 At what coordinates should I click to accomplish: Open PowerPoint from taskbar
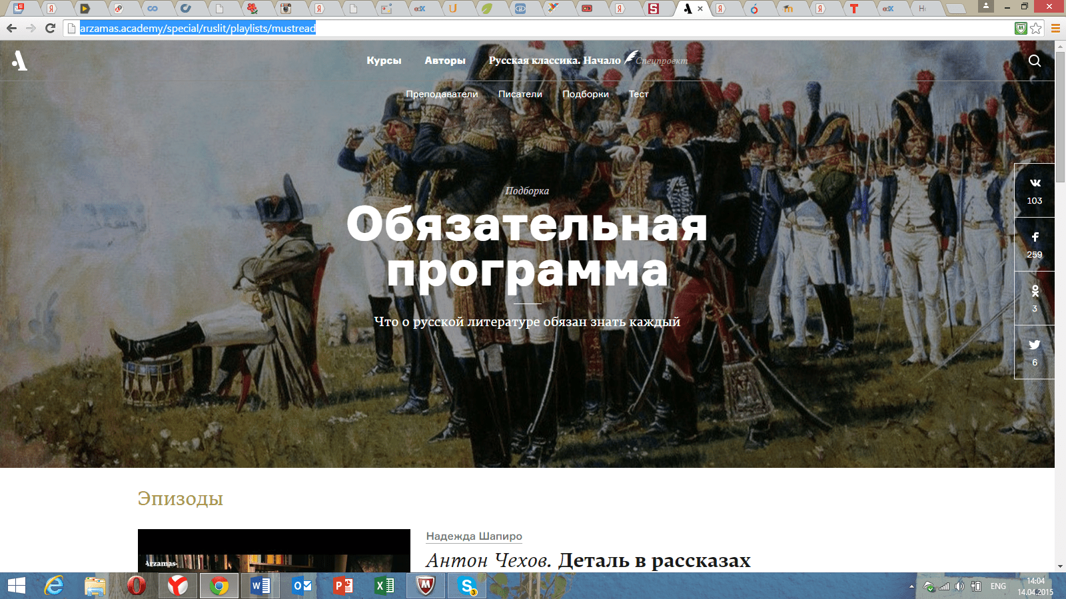tap(343, 586)
